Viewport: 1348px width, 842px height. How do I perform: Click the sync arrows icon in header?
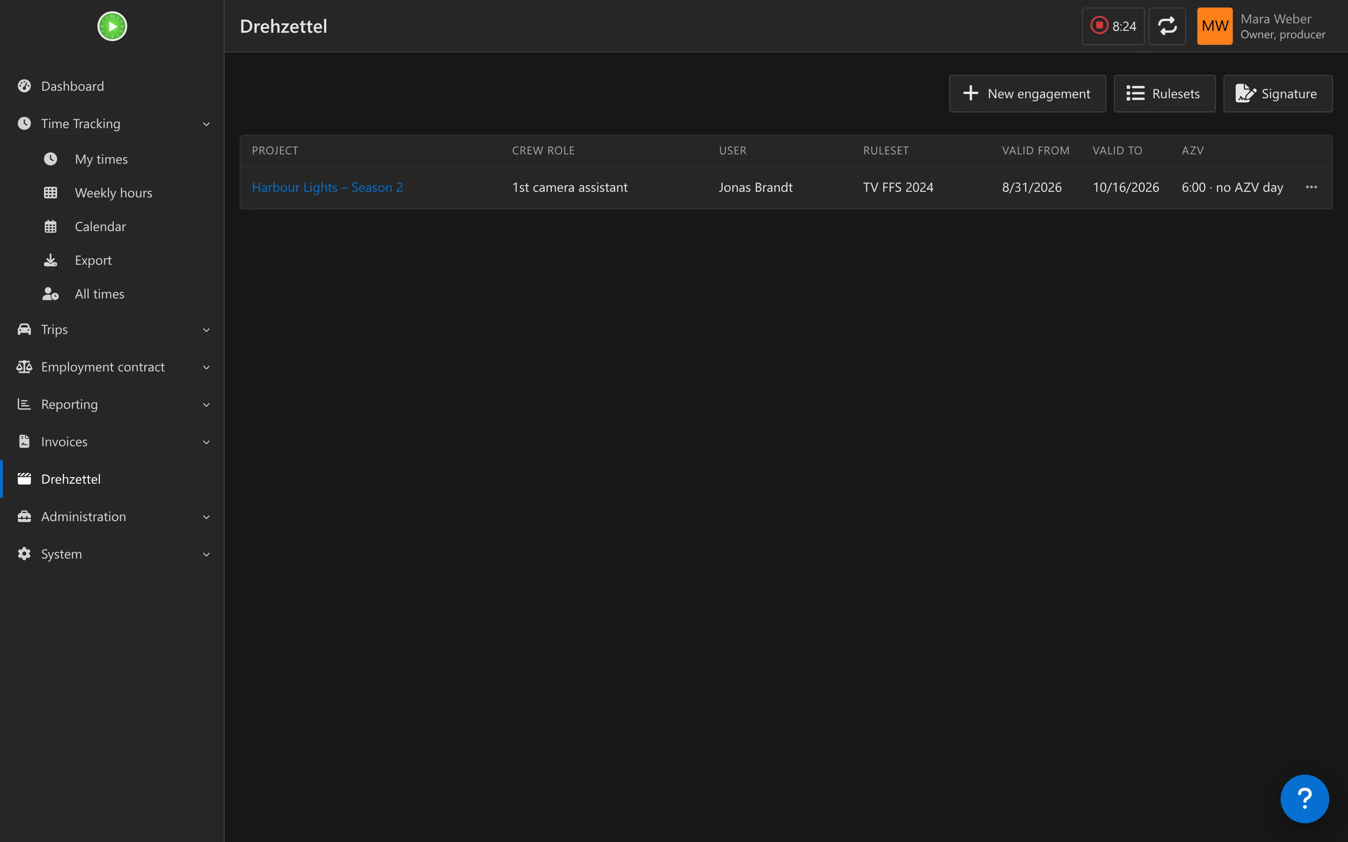point(1167,26)
